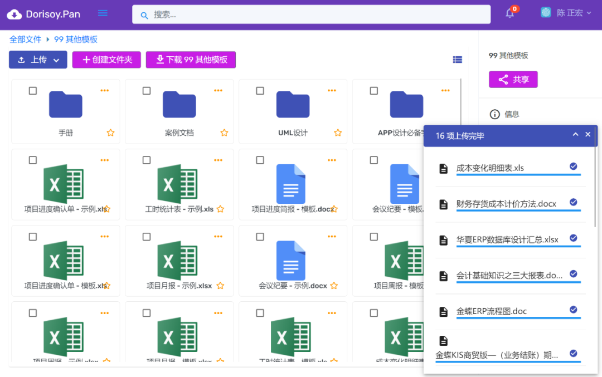Star 工时统计表 - 示例.xls file
The width and height of the screenshot is (602, 377).
click(220, 209)
